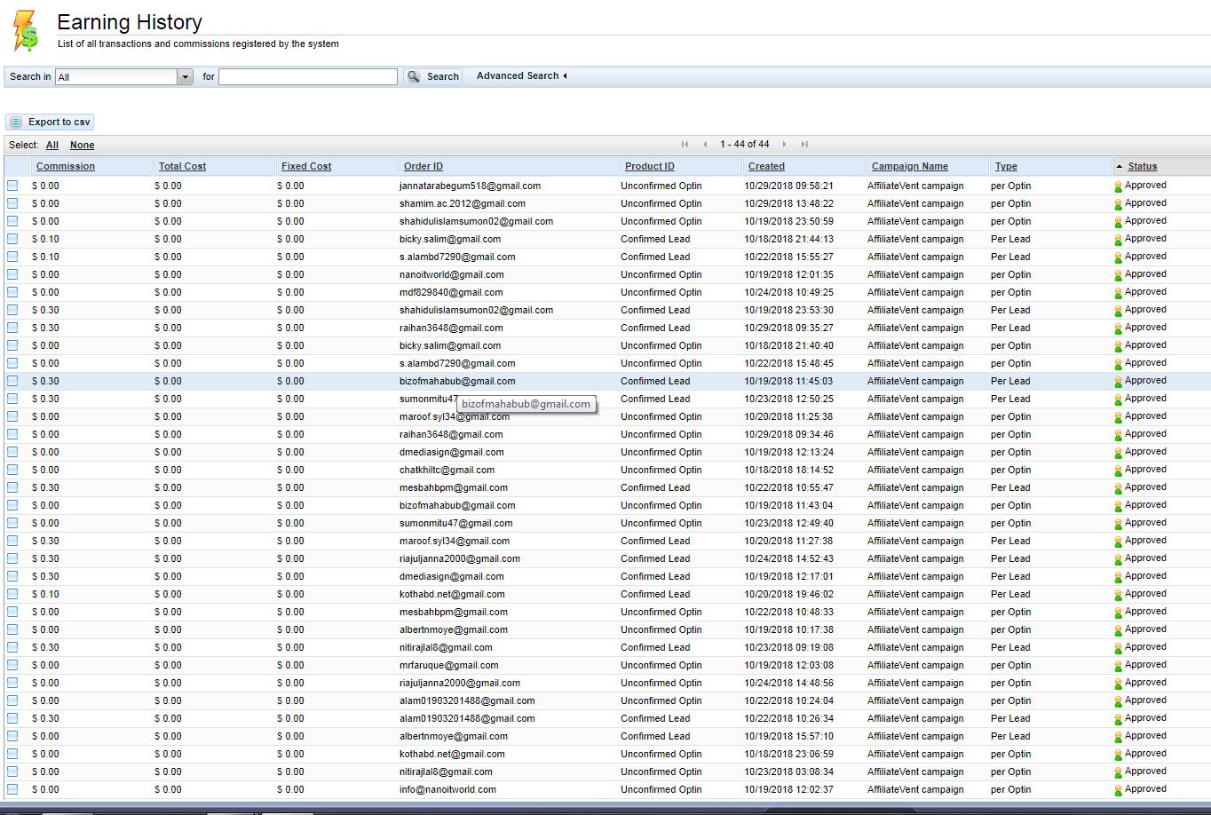Click the search text input field
The height and width of the screenshot is (815, 1211).
[x=307, y=77]
